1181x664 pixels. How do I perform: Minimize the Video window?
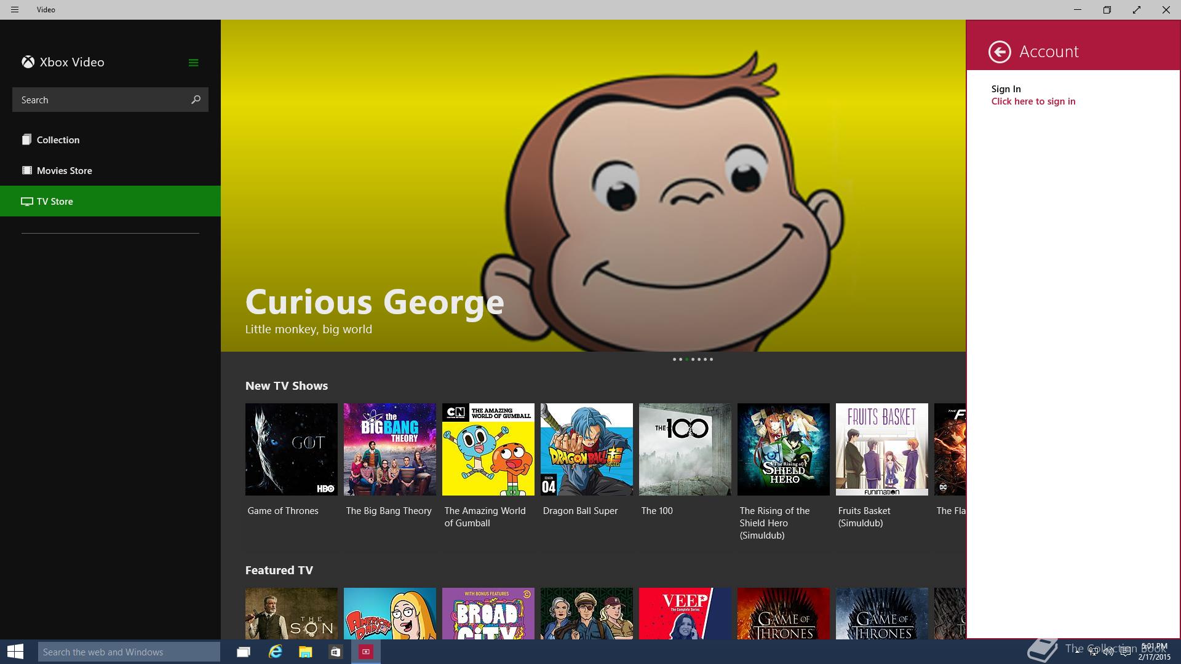coord(1078,10)
